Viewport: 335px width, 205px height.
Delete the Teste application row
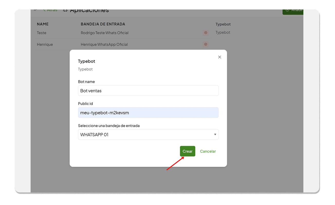click(x=205, y=33)
